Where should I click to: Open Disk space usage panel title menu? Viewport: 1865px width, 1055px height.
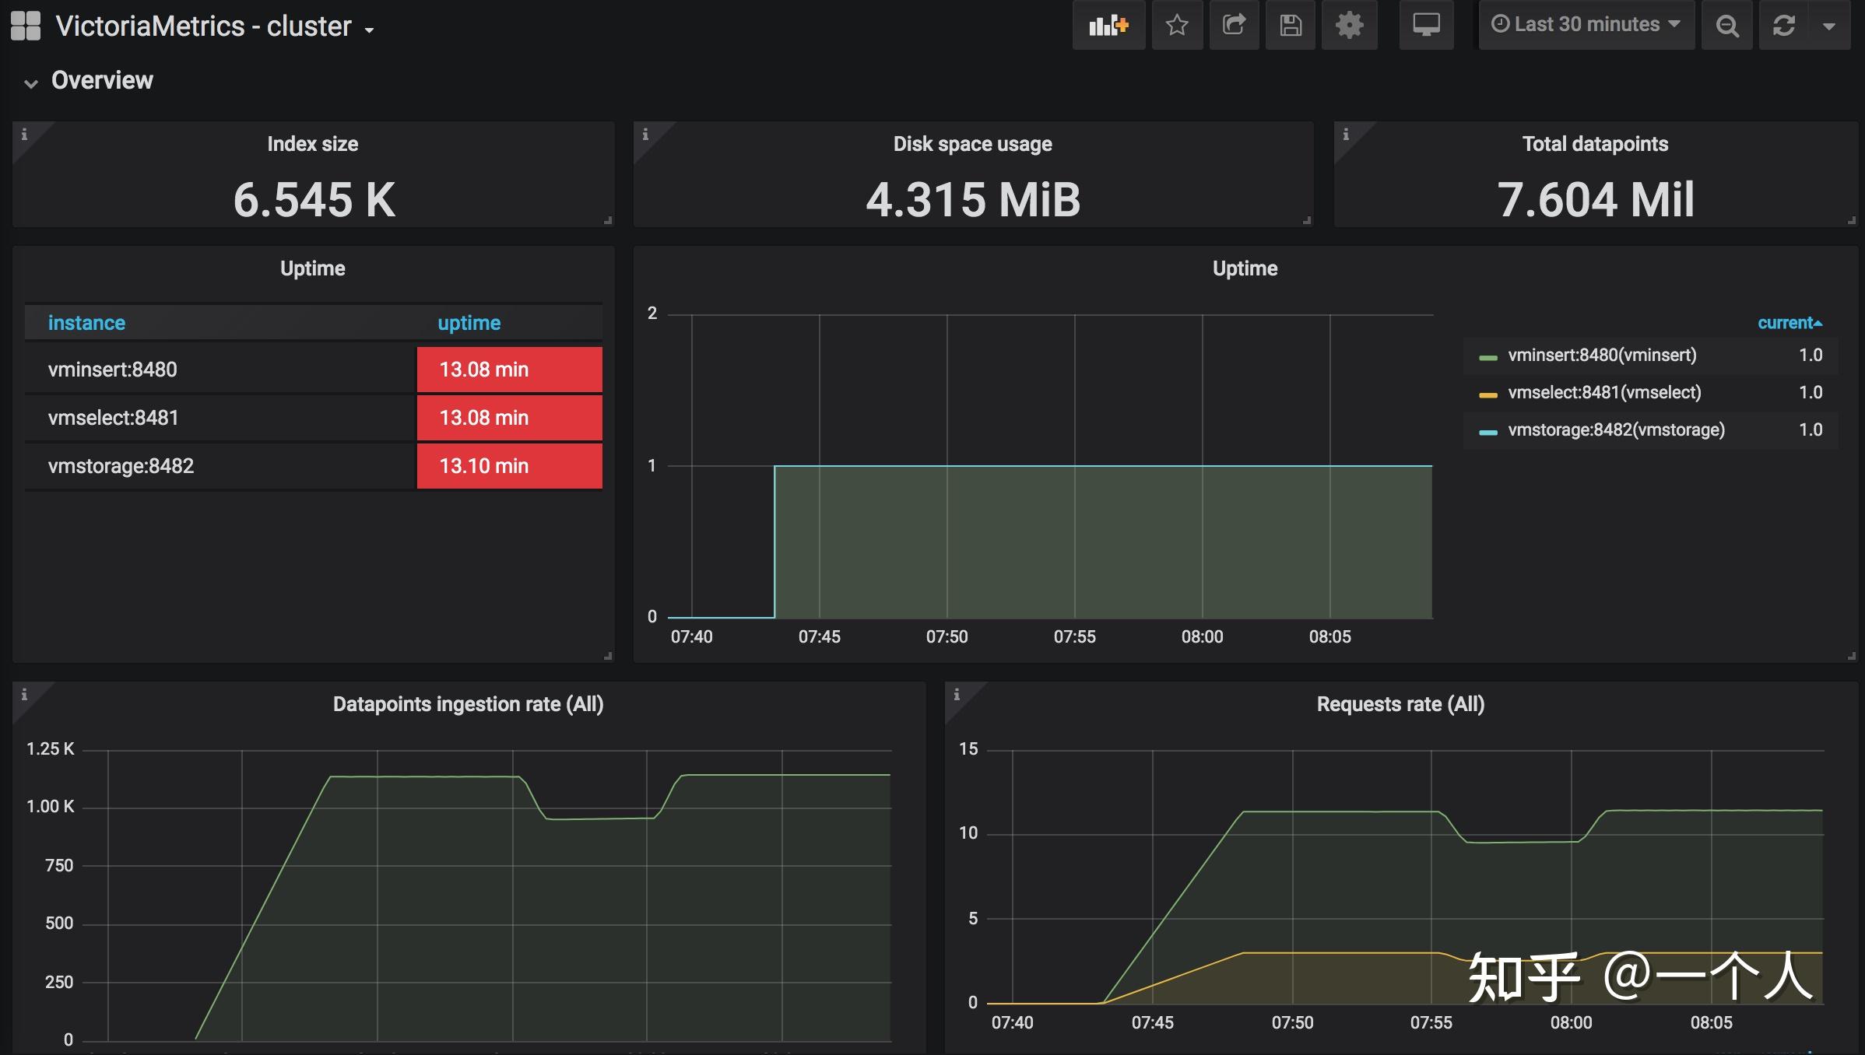point(972,144)
